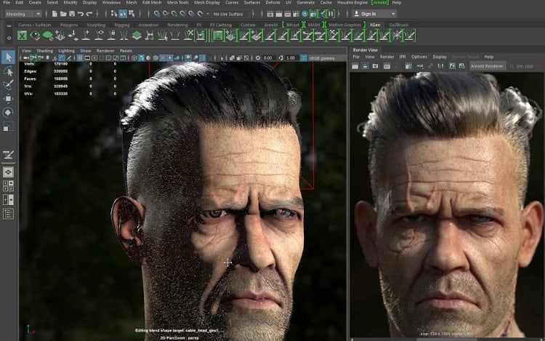Click the Undo arrow in status line
The width and height of the screenshot is (545, 341).
pos(81,14)
